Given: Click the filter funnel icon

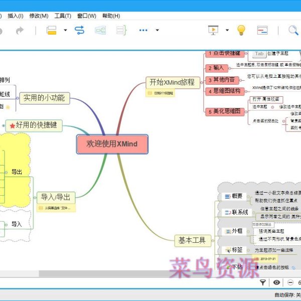Looking at the screenshot, I should [263, 282].
